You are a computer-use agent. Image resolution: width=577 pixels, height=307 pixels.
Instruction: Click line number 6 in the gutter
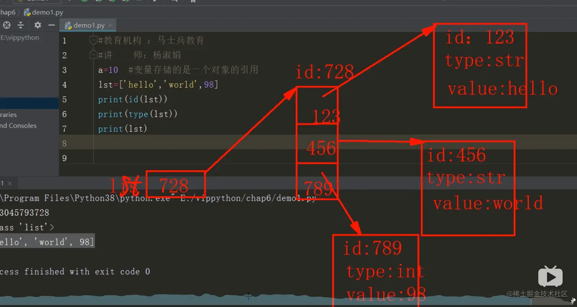click(64, 114)
